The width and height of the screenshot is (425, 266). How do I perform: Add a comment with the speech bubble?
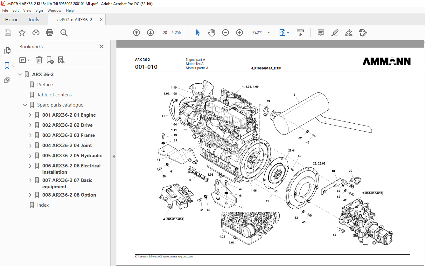(321, 33)
